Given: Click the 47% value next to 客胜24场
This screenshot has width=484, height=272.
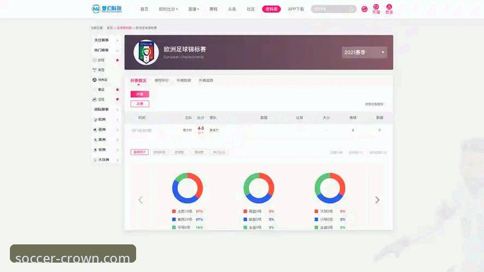Looking at the screenshot, I should (199, 219).
